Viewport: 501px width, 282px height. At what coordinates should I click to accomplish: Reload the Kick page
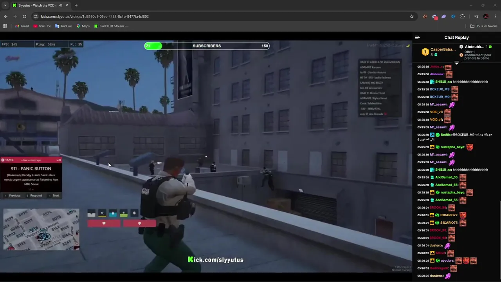click(24, 16)
